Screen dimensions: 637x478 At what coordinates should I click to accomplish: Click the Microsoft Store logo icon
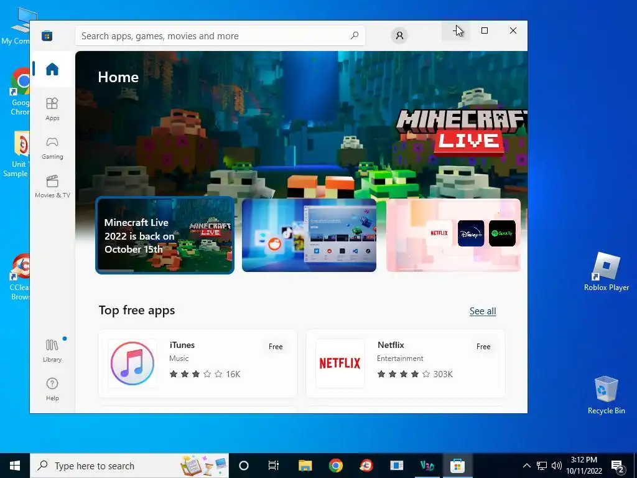point(47,35)
